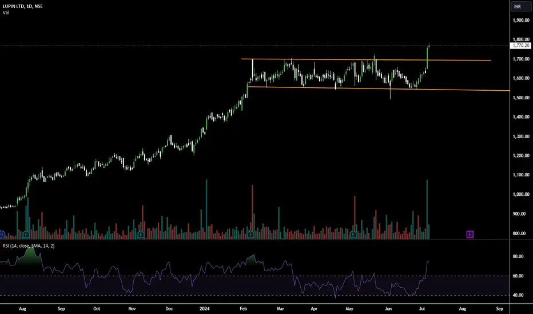
Task: Click the 1,600.00 price axis label
Action: point(521,78)
